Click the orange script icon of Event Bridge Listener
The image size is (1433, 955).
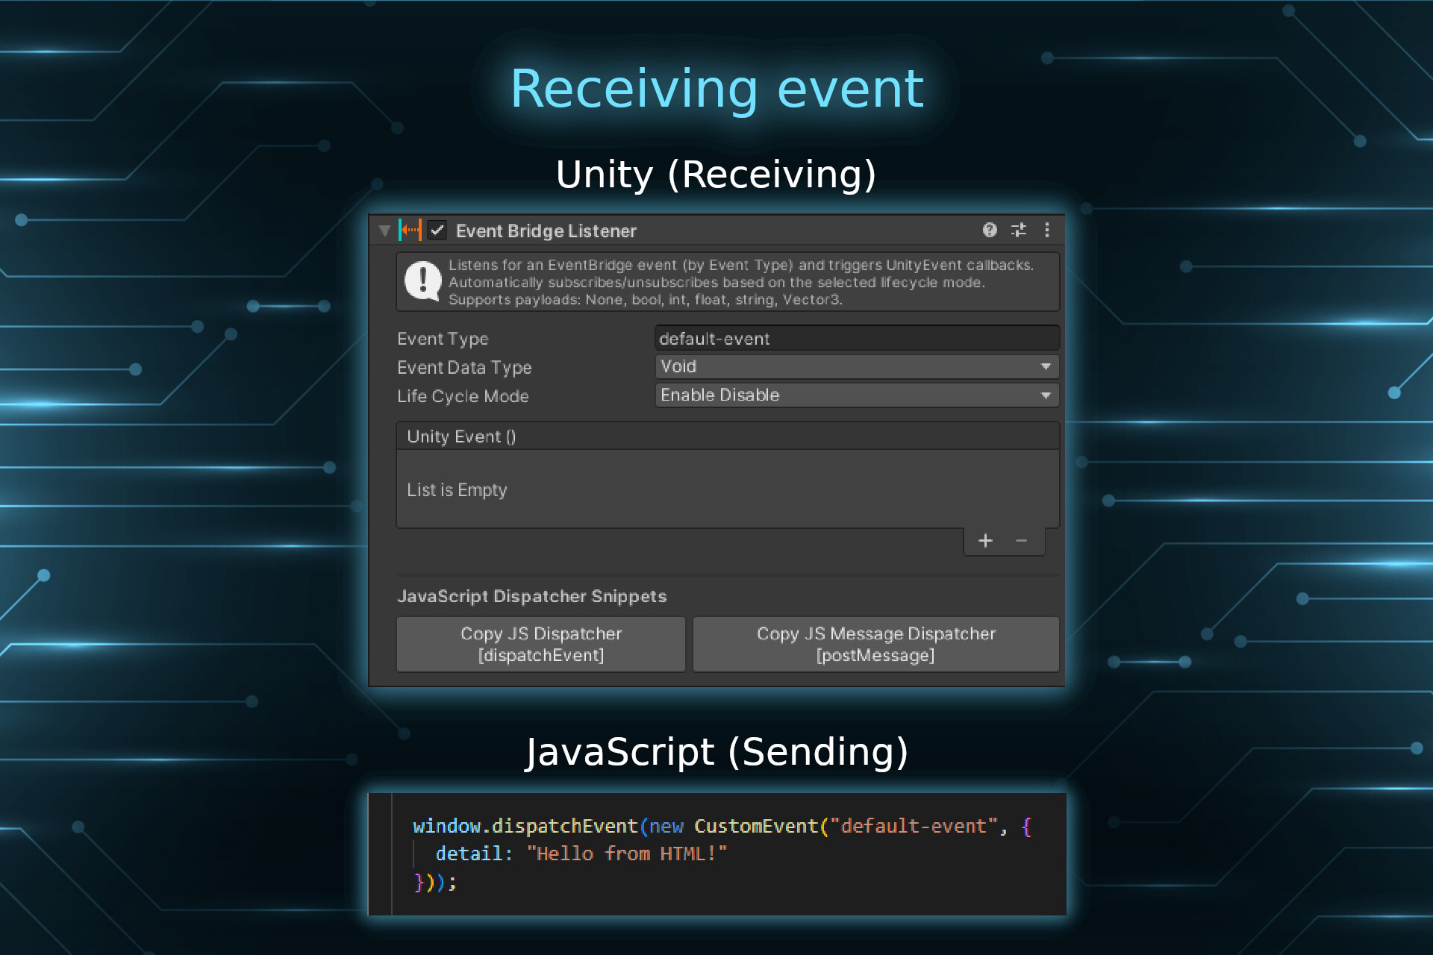(x=410, y=231)
